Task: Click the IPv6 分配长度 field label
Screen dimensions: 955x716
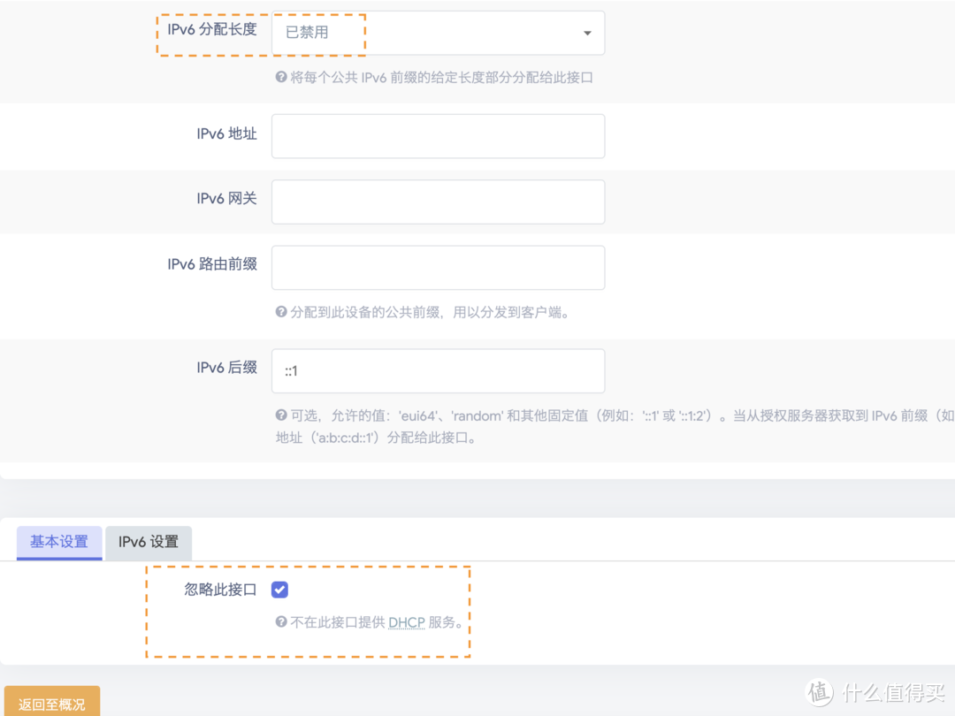Action: (x=212, y=29)
